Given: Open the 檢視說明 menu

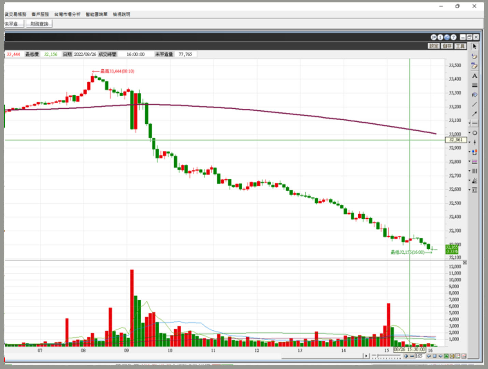Looking at the screenshot, I should pos(121,14).
